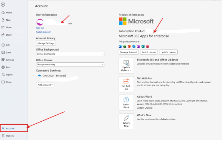Expand the Office Background dropdown
Image resolution: width=222 pixels, height=141 pixels.
click(x=70, y=54)
